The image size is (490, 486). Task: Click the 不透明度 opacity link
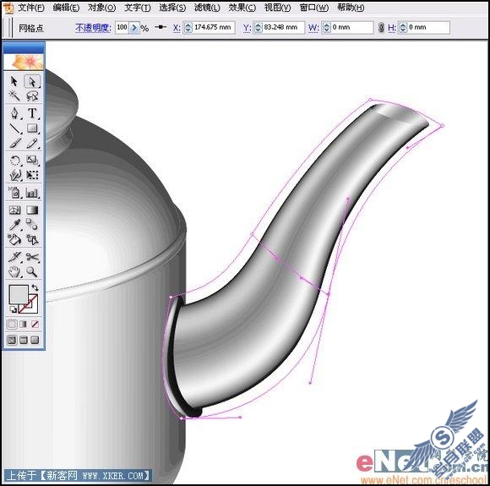93,28
